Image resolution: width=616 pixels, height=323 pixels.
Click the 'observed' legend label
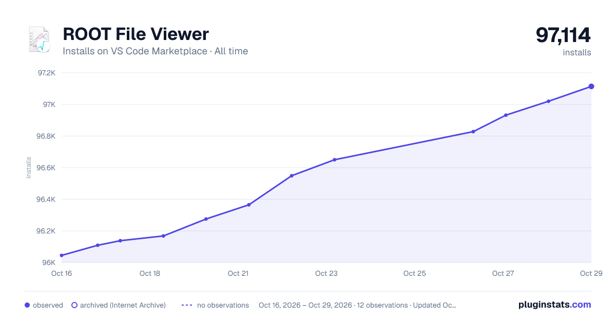pyautogui.click(x=48, y=305)
